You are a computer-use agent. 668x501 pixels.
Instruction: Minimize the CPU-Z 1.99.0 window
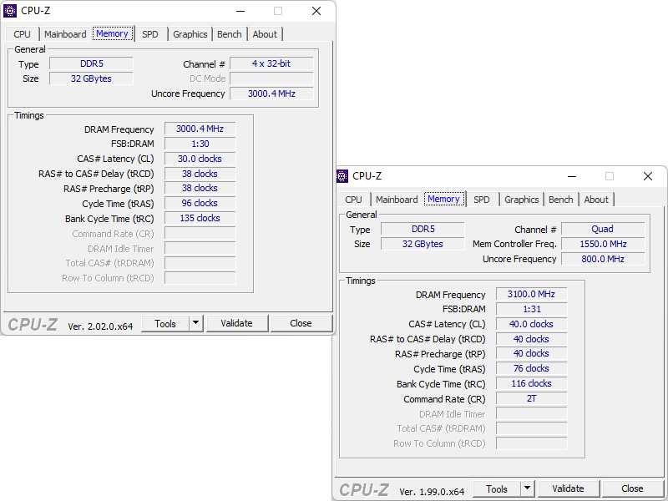[x=572, y=176]
